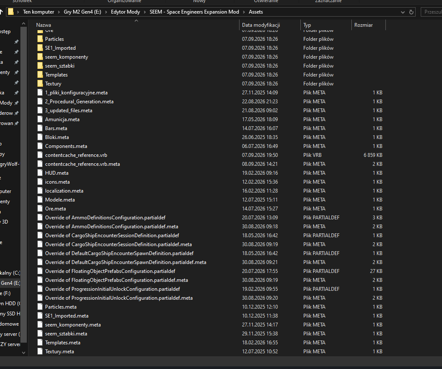This screenshot has height=369, width=442.
Task: Click the Amunicja.meta file icon
Action: [40, 119]
